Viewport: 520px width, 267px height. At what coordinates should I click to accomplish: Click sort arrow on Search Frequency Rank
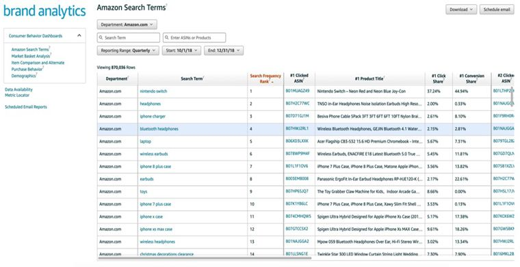tap(272, 82)
